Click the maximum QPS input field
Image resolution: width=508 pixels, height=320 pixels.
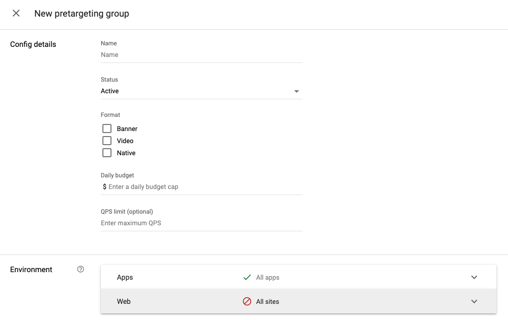202,223
